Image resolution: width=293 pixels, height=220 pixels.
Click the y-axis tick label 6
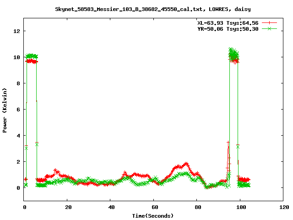click(18, 110)
